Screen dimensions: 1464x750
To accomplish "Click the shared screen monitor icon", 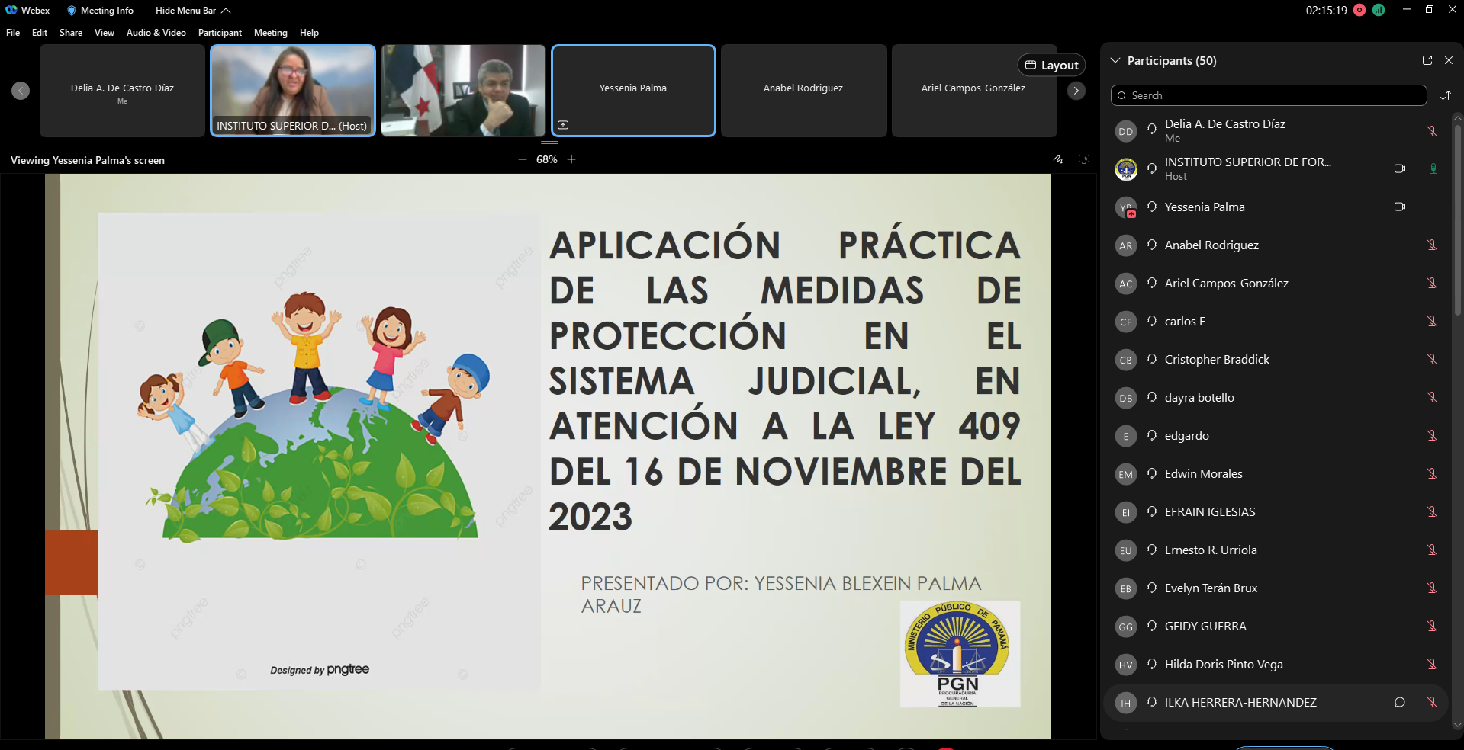I will pos(1083,159).
